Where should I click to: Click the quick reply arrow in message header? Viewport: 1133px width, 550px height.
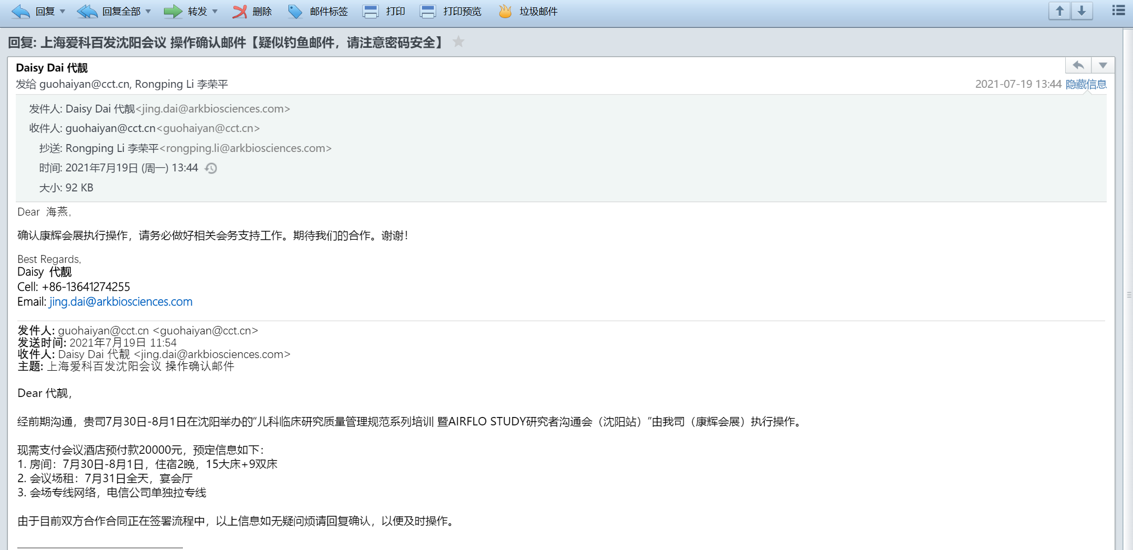pos(1078,66)
